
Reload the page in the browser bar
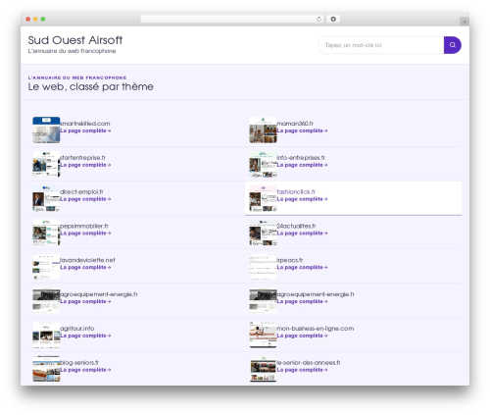(318, 20)
